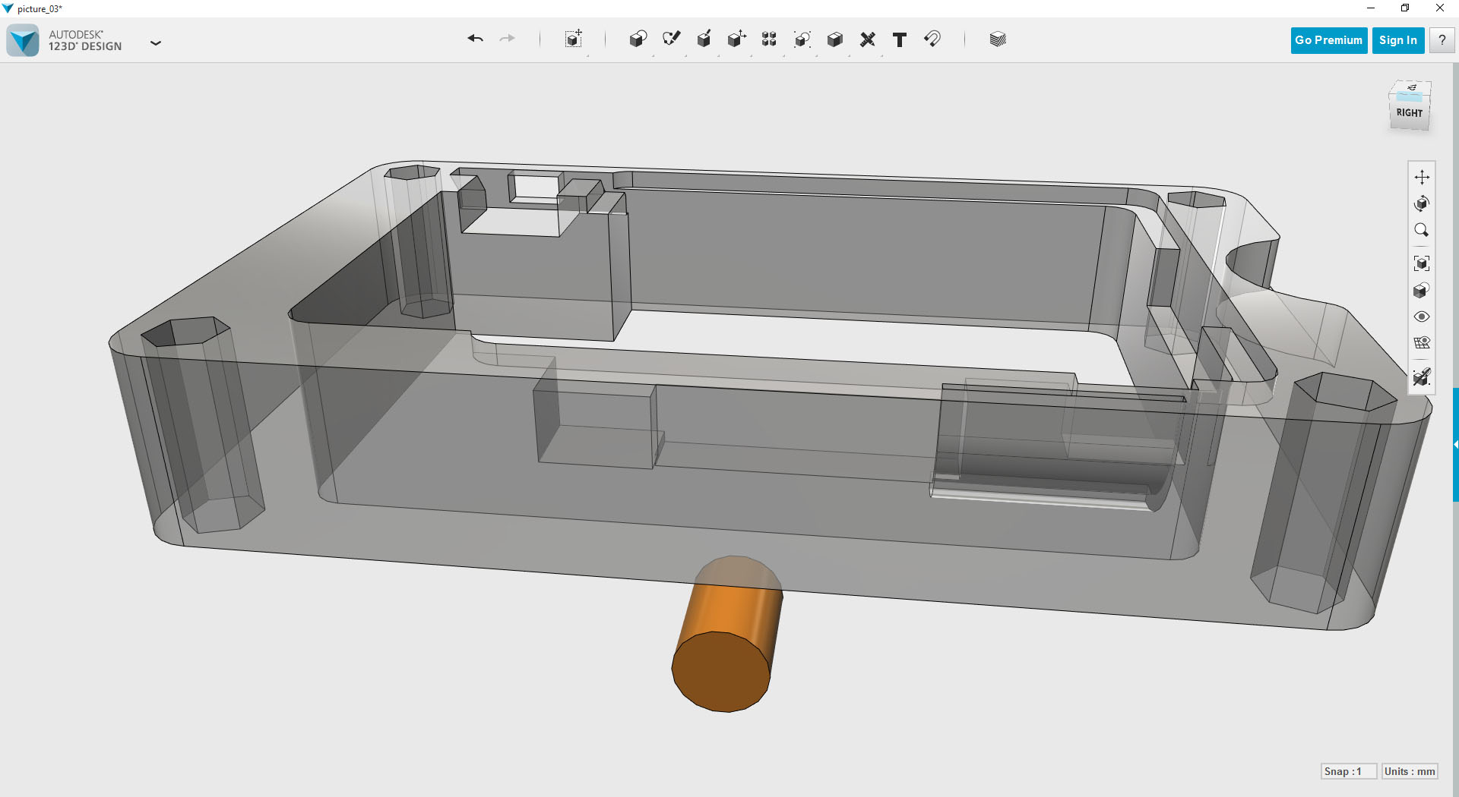Toggle sketches and visibility options icon
The width and height of the screenshot is (1459, 797).
1422,342
